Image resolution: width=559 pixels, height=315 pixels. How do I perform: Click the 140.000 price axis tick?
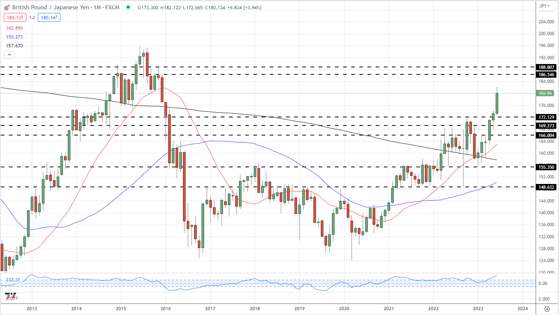coord(546,213)
